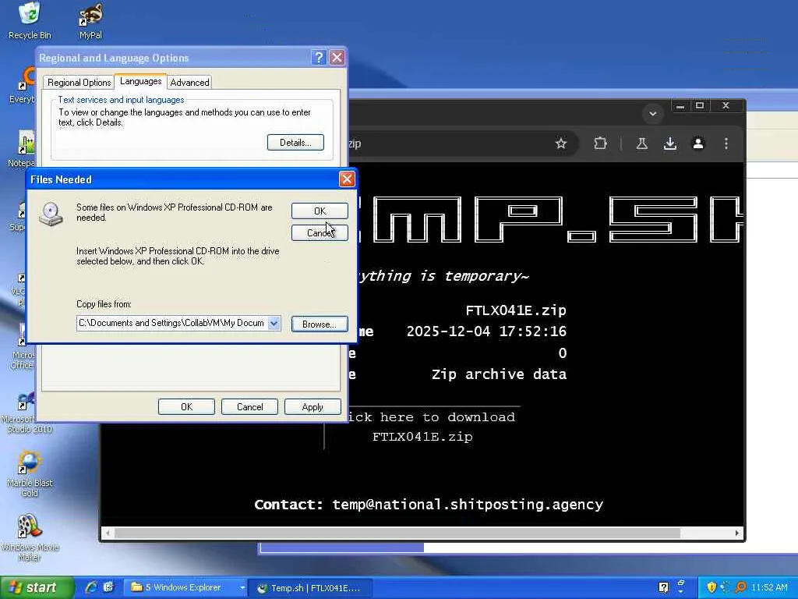The width and height of the screenshot is (798, 599).
Task: Select the Languages tab
Action: coord(140,81)
